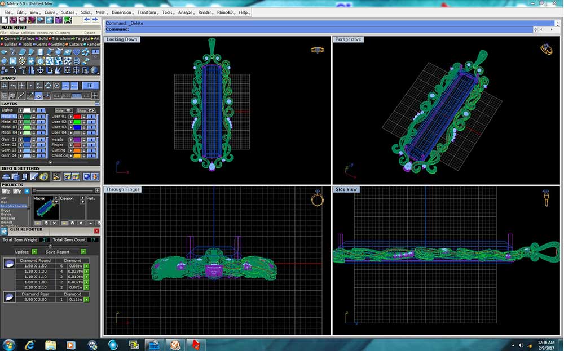Click the spiral coil gem tool icon
The height and width of the screenshot is (351, 564).
click(x=76, y=61)
